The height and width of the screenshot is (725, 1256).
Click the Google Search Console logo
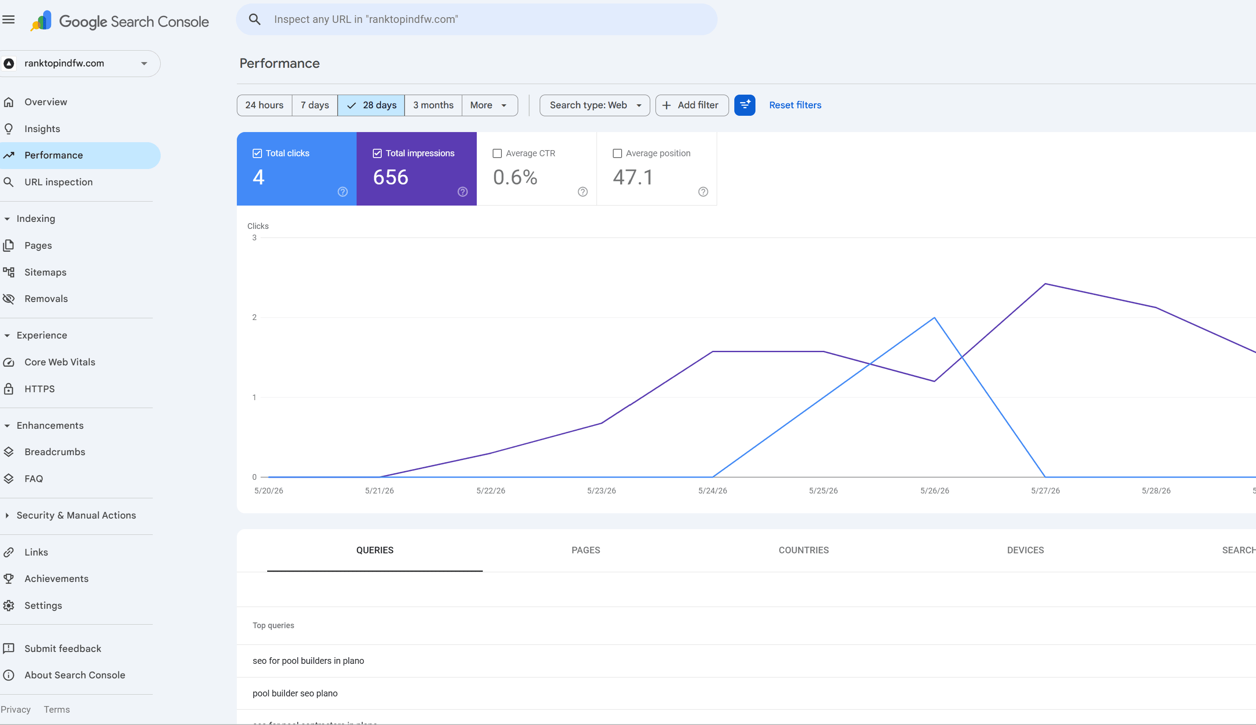click(119, 22)
